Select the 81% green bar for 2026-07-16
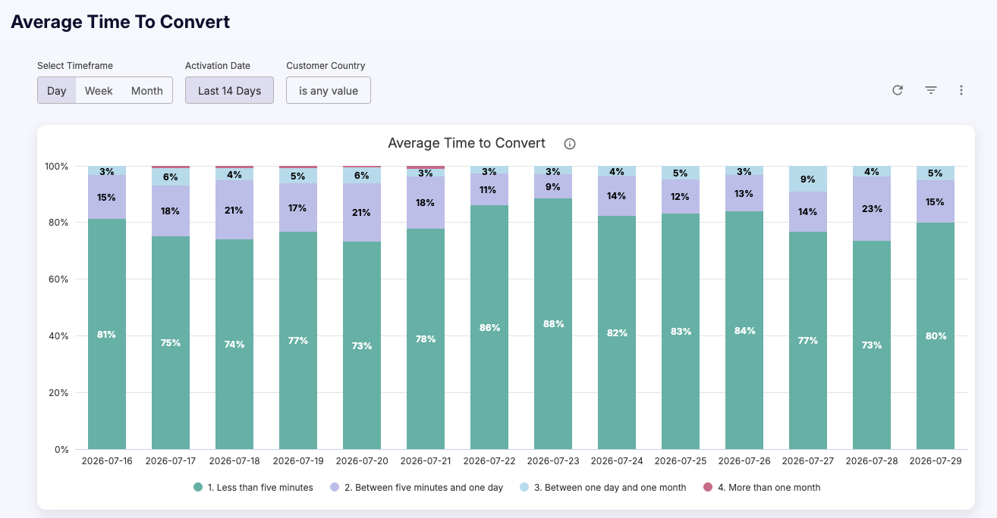997x518 pixels. (107, 334)
